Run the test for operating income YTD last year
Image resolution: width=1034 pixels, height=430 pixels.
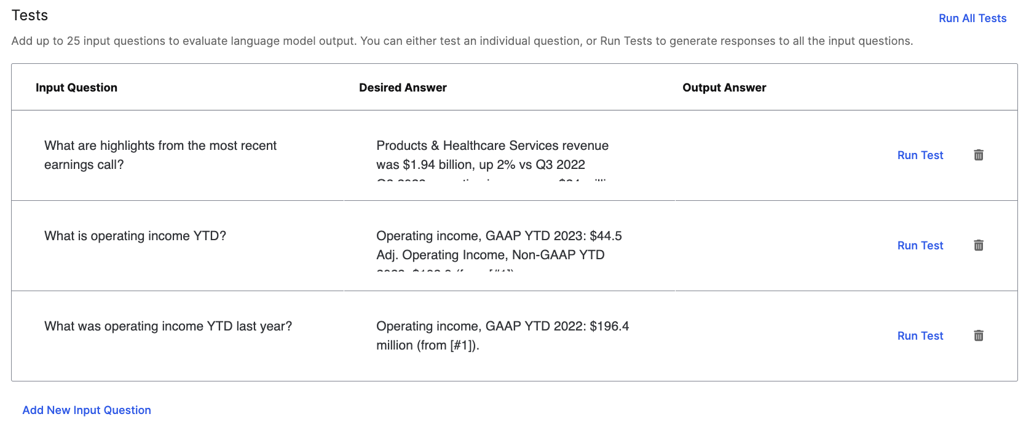pyautogui.click(x=920, y=336)
